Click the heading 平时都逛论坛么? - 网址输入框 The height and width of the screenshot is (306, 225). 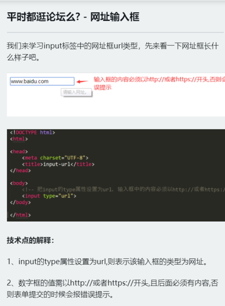point(73,17)
